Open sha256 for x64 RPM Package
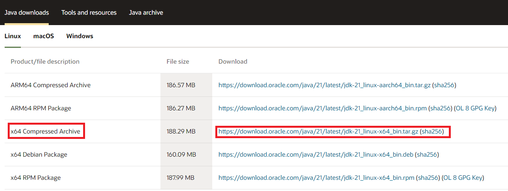Screen dimensions: 508x191 428,177
